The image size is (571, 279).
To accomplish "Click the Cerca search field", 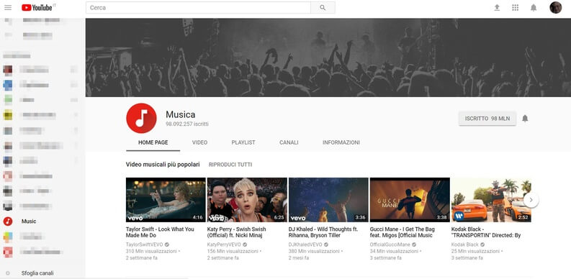I will pyautogui.click(x=198, y=8).
